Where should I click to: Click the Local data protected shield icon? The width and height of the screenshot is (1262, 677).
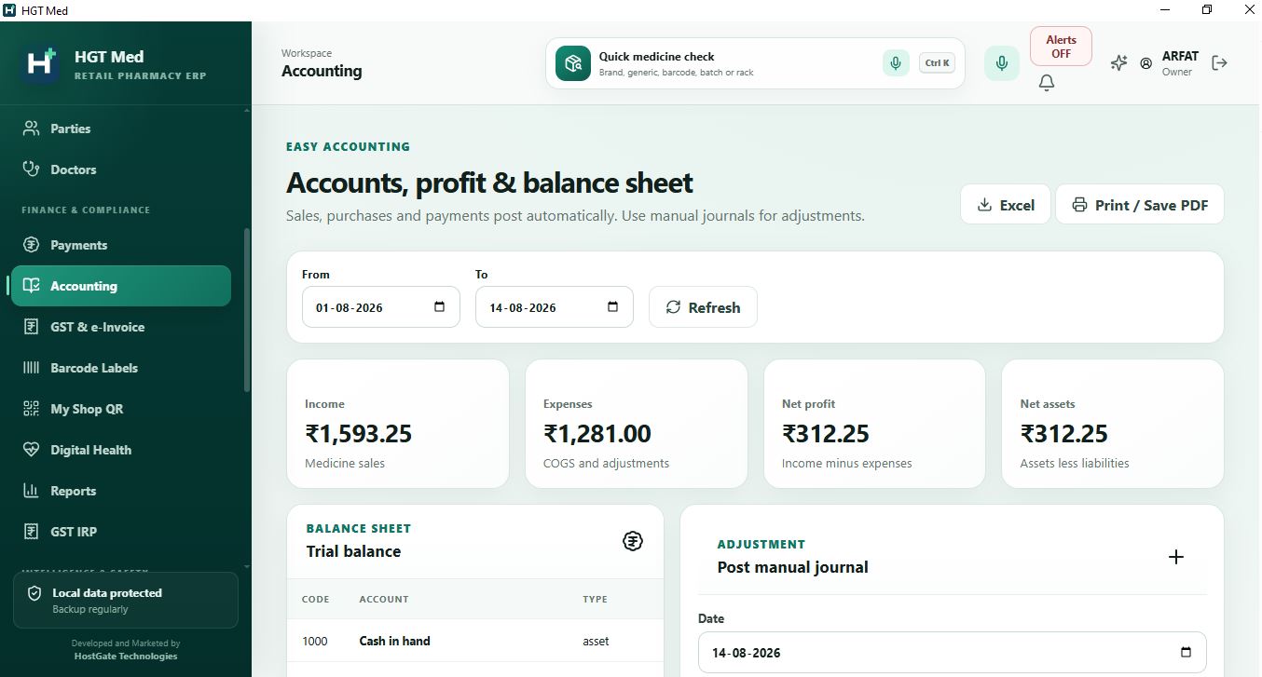34,593
